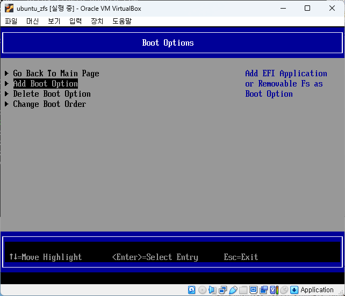Open the 도움말 menu
This screenshot has height=296, width=345.
click(x=122, y=21)
